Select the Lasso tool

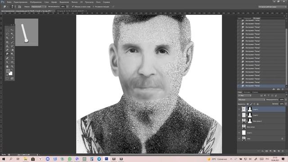(x=7, y=34)
